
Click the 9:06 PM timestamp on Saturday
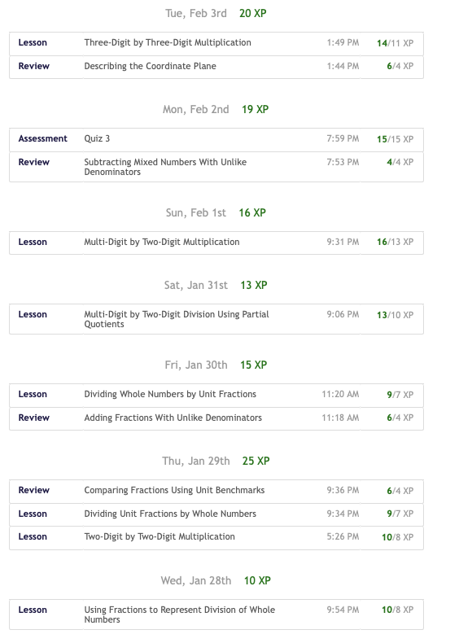point(343,314)
